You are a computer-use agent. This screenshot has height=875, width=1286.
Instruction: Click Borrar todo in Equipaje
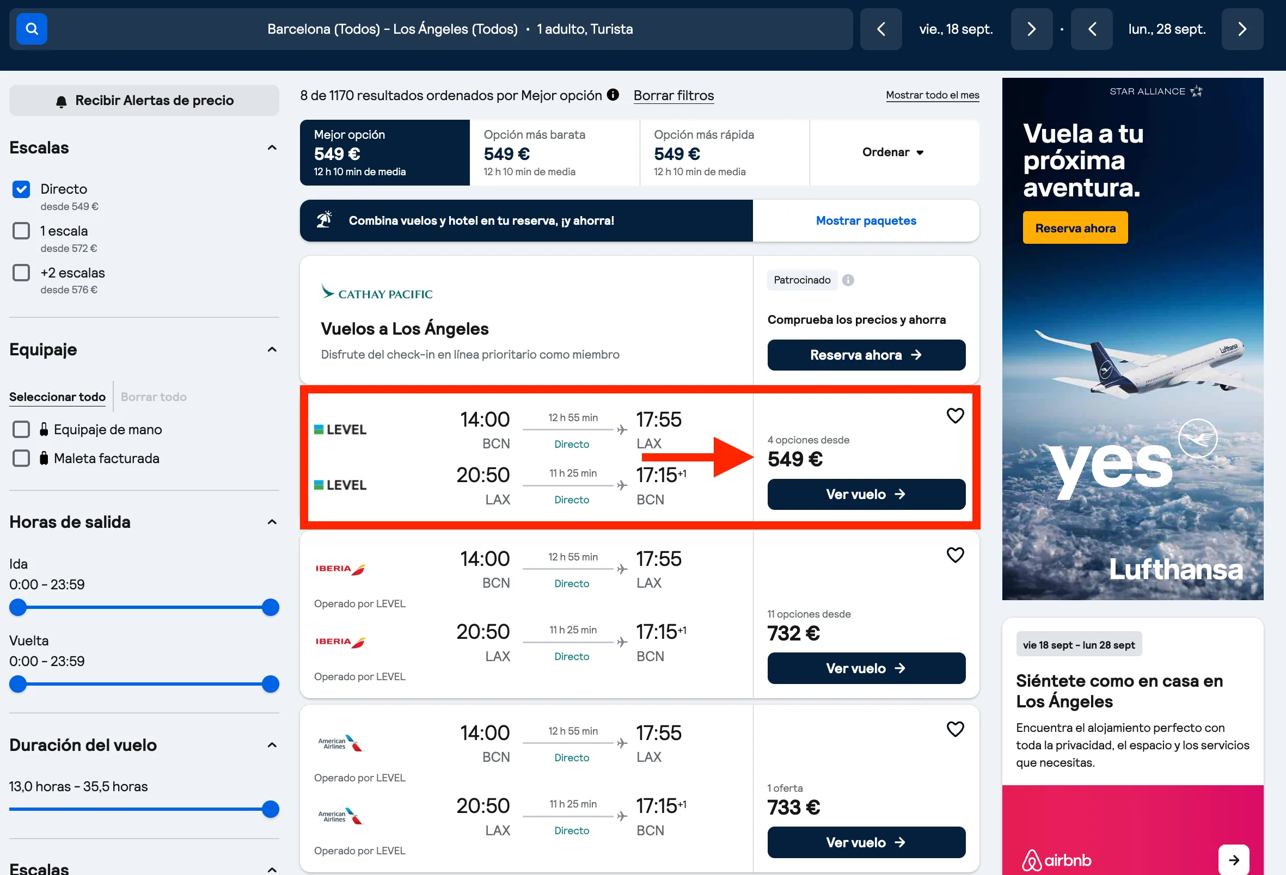click(x=154, y=397)
